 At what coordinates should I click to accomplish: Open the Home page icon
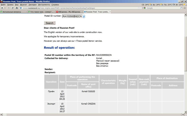(17, 8)
